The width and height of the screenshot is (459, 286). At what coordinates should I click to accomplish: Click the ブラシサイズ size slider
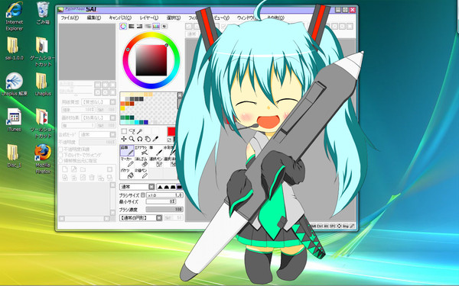(164, 195)
